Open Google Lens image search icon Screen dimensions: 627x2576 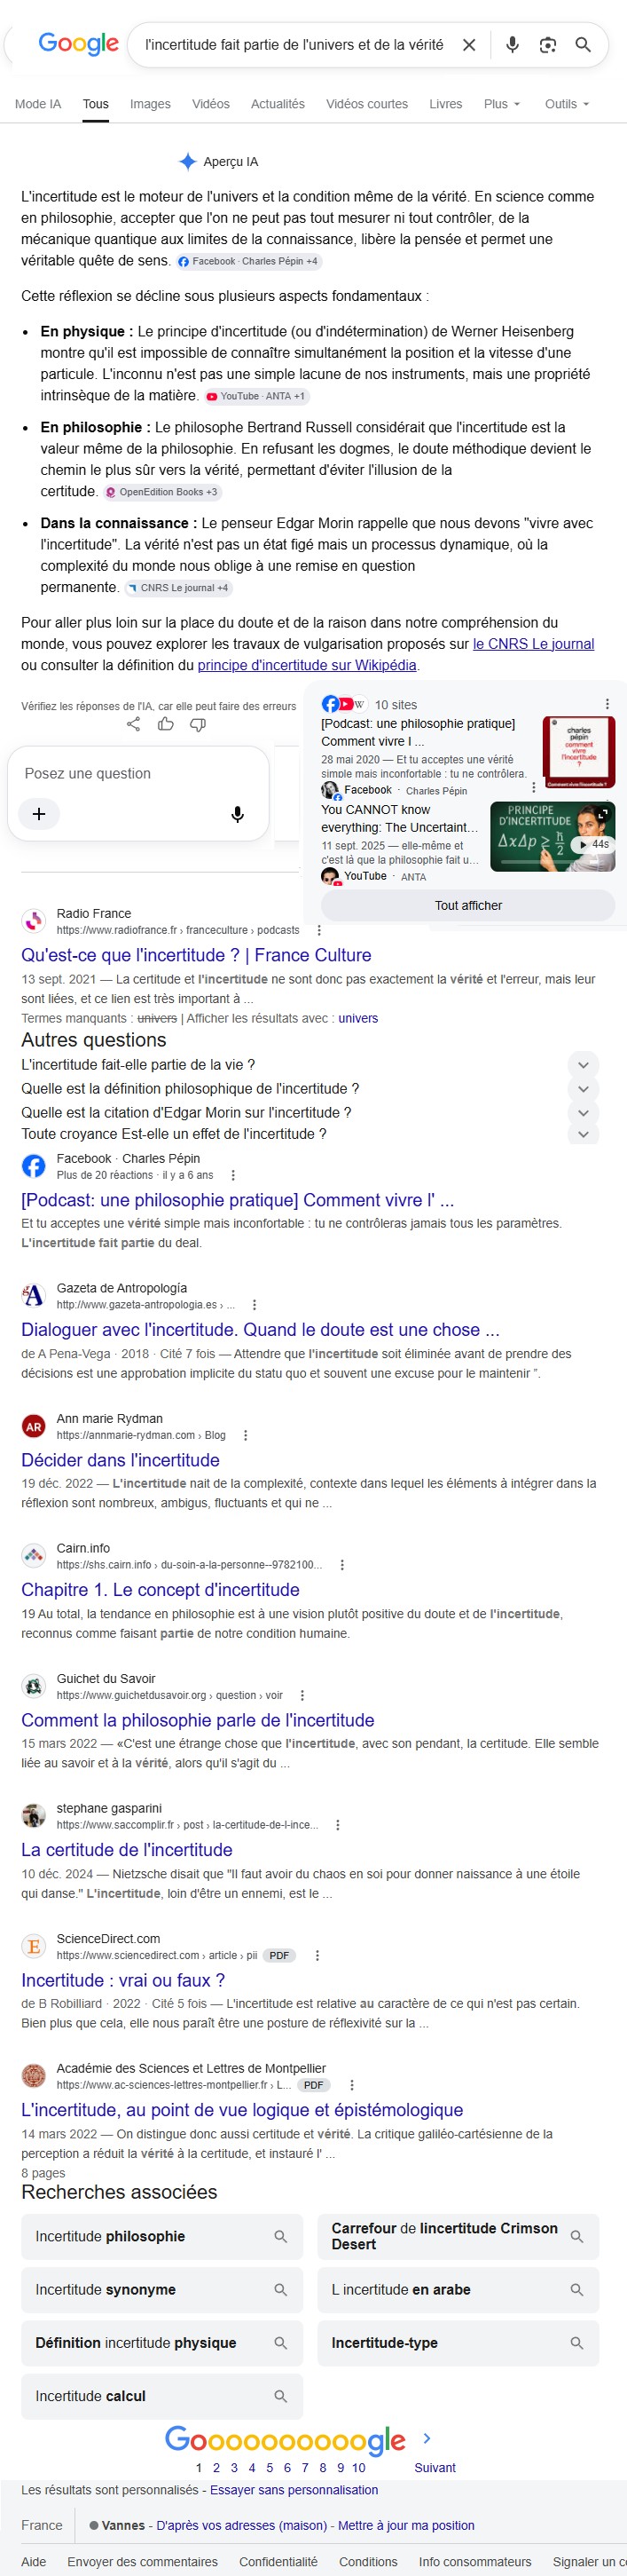(x=547, y=45)
